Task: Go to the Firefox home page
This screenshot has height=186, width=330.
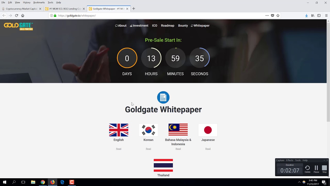Action: pos(23,16)
